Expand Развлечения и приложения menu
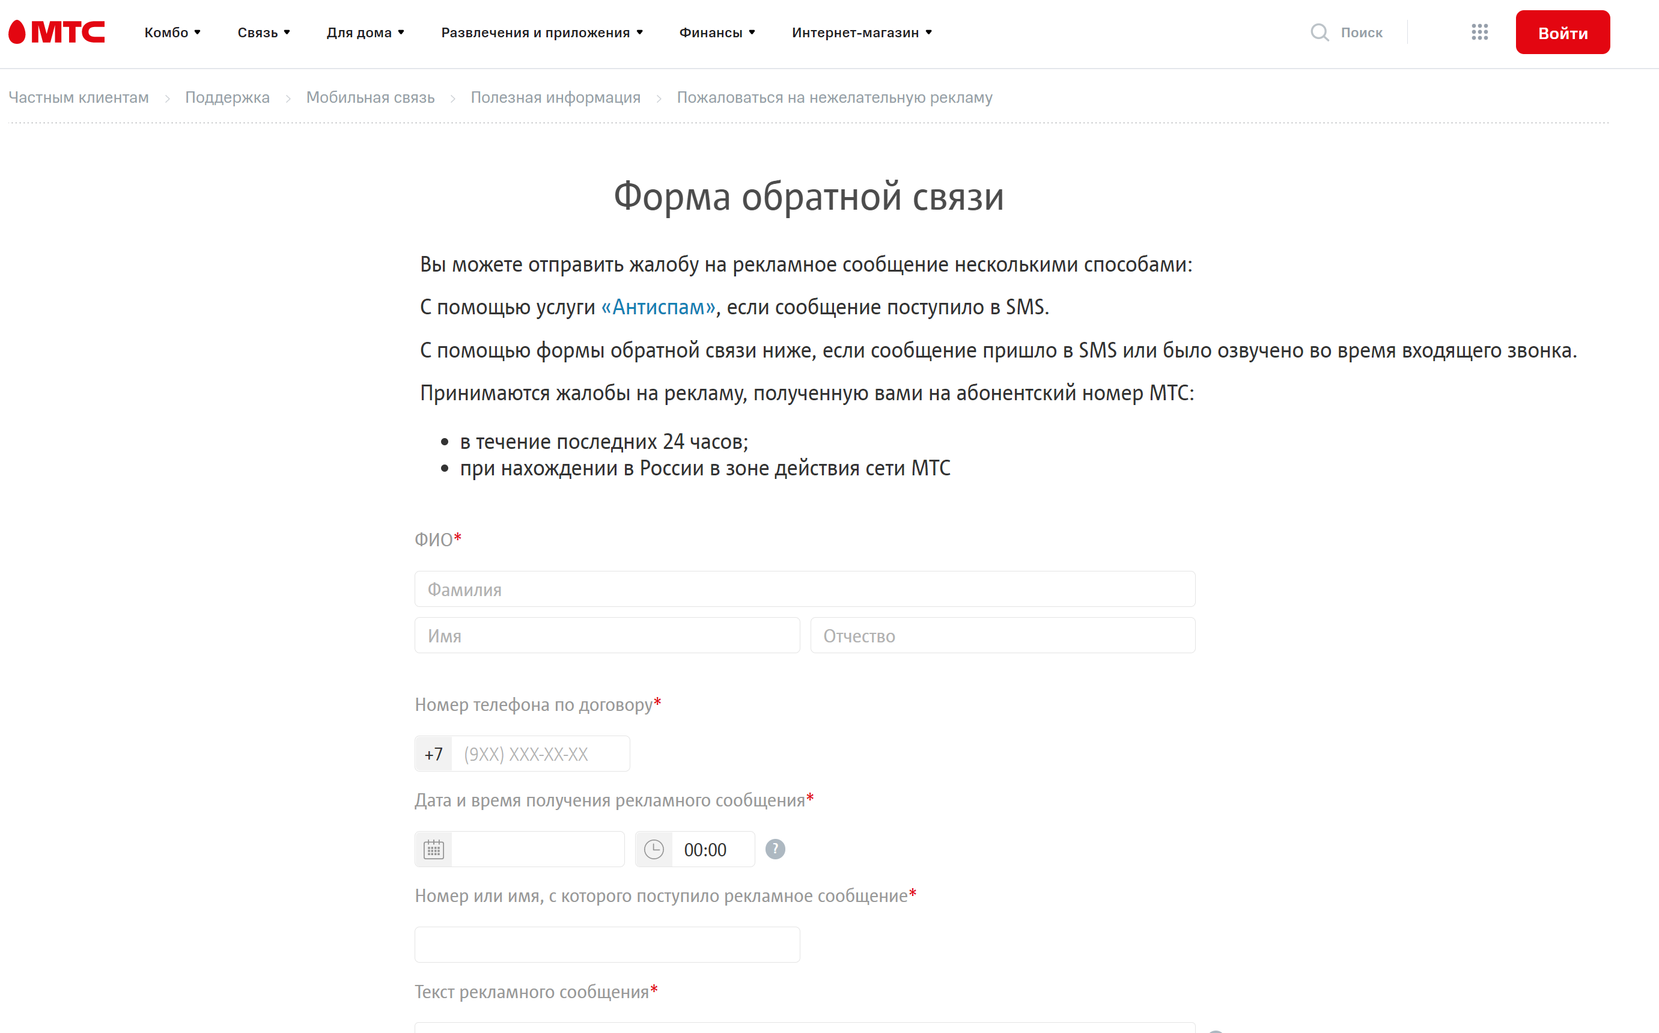The image size is (1659, 1033). [541, 32]
